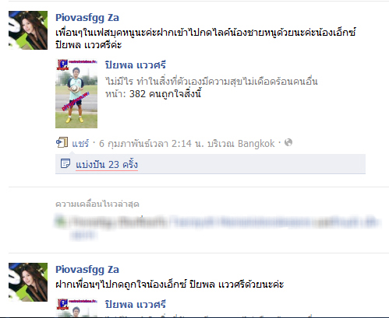This screenshot has width=389, height=318.
Task: Open the page thumbnail in the lower post
Action: coord(76,308)
